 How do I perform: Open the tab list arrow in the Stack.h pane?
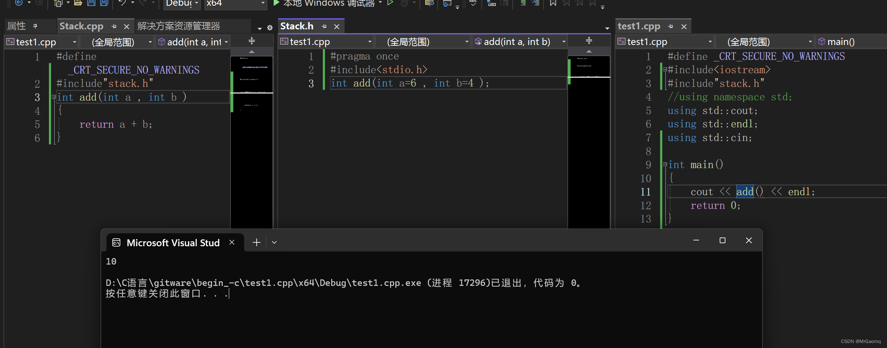(x=607, y=28)
